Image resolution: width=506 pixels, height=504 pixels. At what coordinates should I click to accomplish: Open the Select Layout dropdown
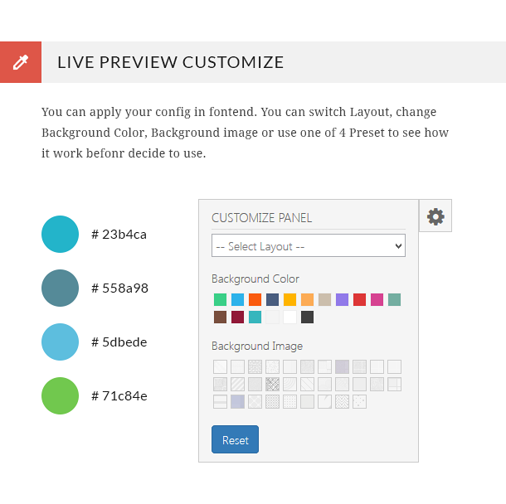308,246
